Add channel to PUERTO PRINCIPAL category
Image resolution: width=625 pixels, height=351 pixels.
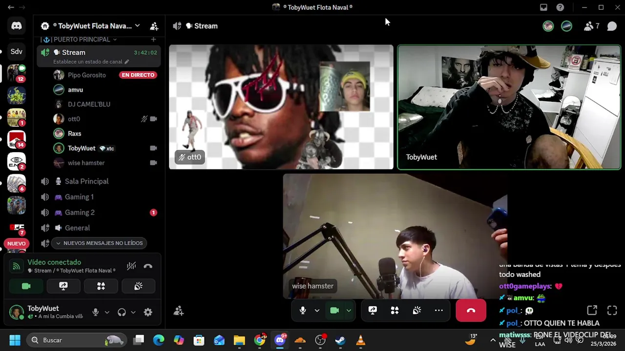[x=153, y=39]
